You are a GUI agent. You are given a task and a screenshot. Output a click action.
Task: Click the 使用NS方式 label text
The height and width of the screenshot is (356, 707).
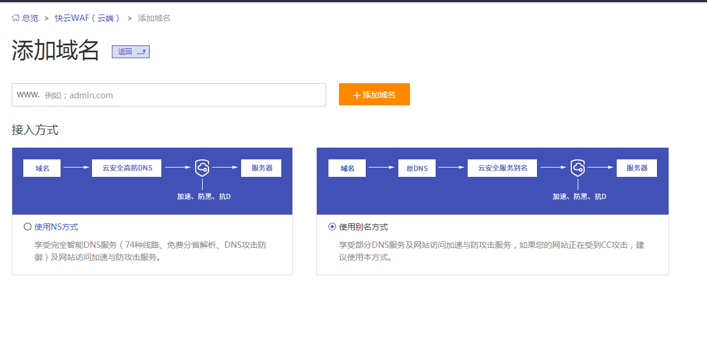(x=56, y=227)
